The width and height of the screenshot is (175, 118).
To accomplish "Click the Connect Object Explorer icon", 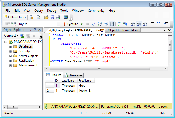I will point(22,36).
